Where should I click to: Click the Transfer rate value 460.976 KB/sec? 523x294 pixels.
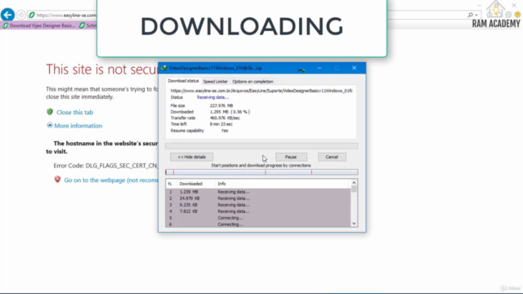pos(225,118)
